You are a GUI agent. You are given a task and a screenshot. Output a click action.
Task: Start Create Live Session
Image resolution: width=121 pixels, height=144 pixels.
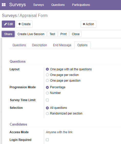(x=31, y=34)
